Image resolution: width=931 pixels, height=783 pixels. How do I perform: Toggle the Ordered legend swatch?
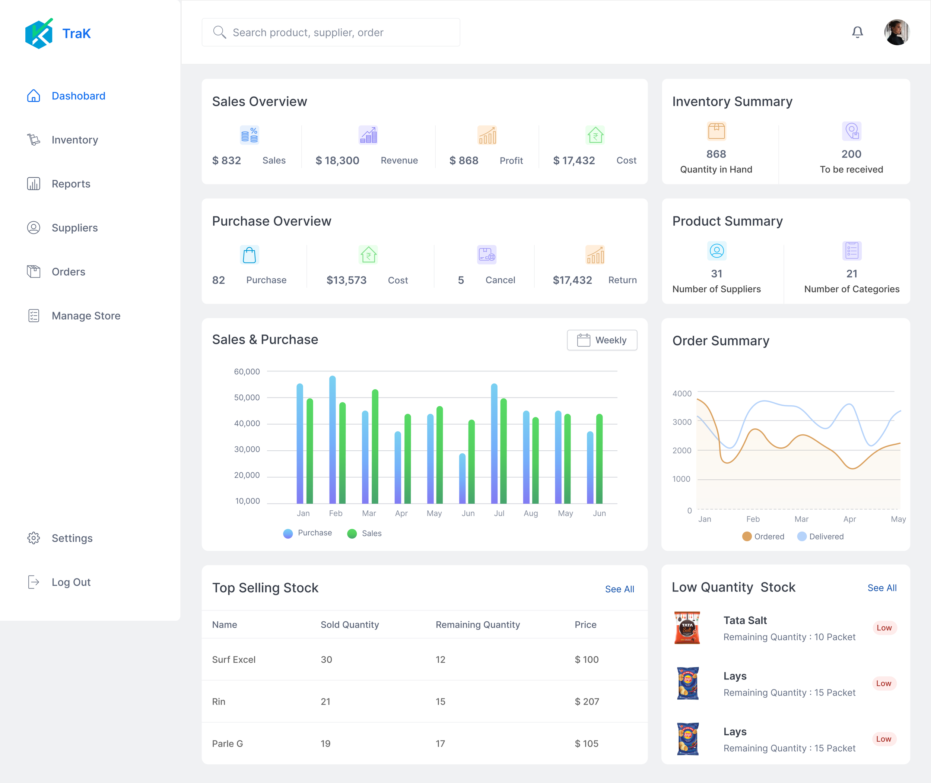click(x=747, y=536)
